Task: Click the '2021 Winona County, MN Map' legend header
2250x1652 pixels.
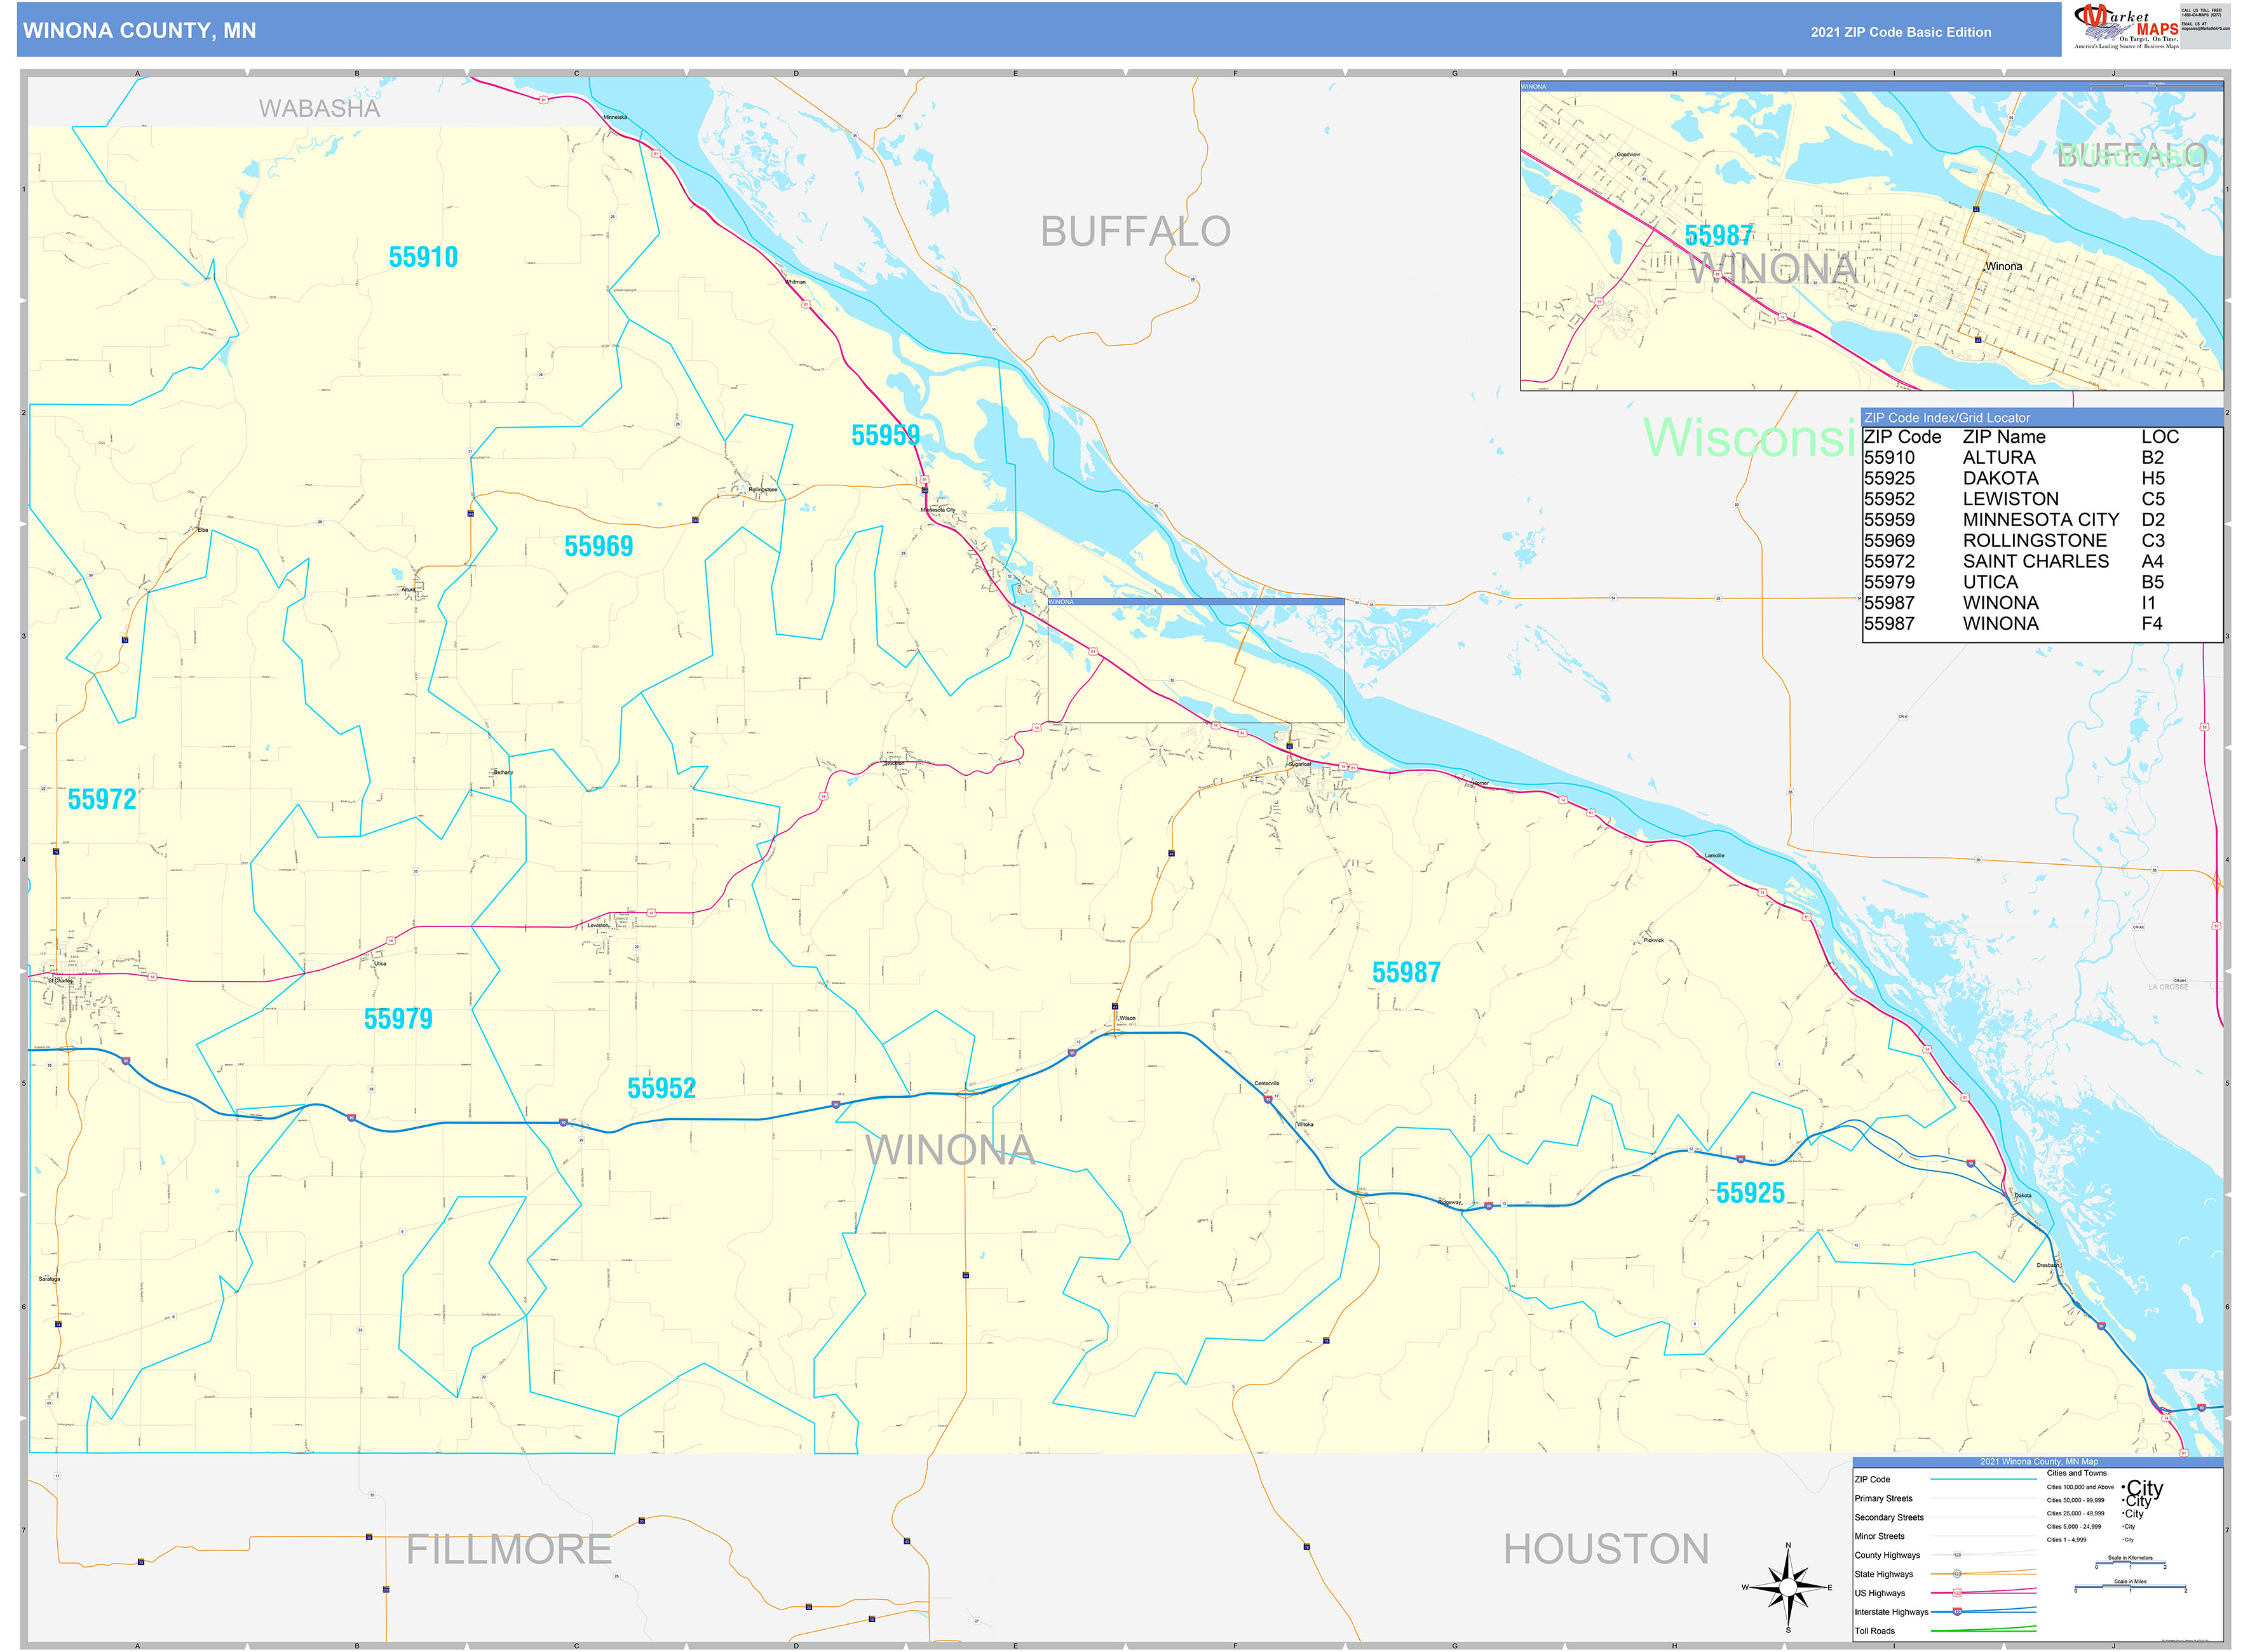Action: click(x=2039, y=1462)
